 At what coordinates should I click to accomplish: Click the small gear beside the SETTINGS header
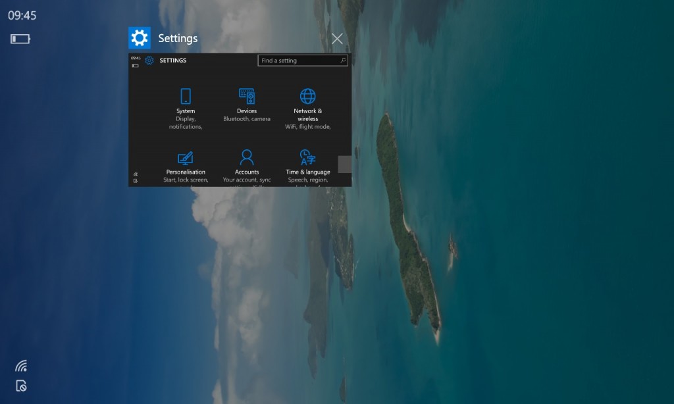coord(149,60)
